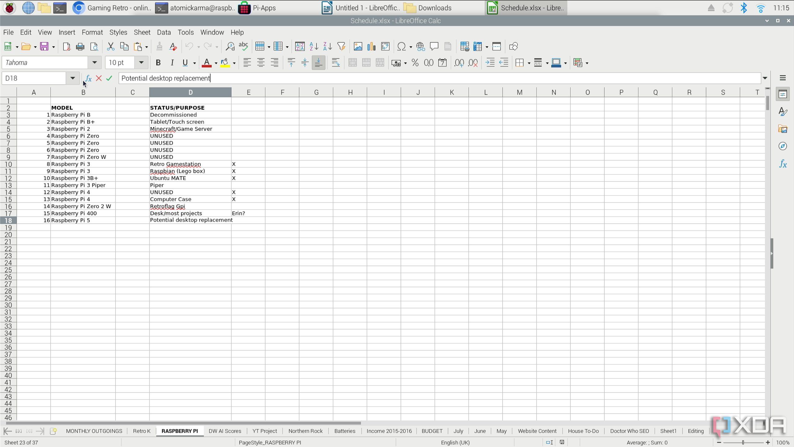Switch to the Batteries sheet tab
This screenshot has width=794, height=447.
[x=345, y=431]
